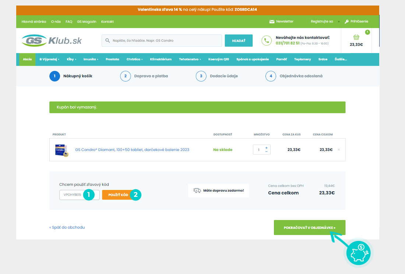The height and width of the screenshot is (274, 405).
Task: Click the piggy bank savings icon
Action: (x=359, y=253)
